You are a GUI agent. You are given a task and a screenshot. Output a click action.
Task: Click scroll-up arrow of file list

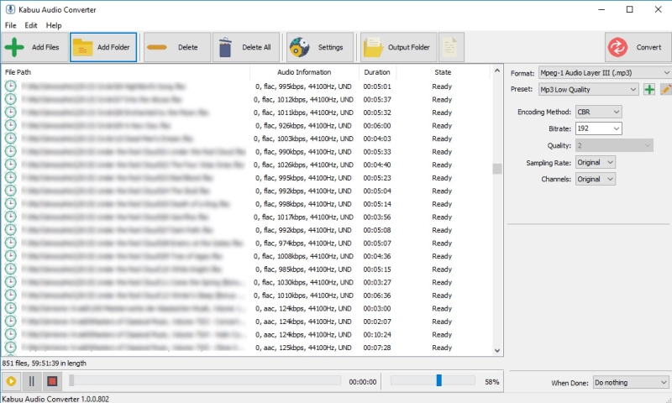(x=497, y=71)
